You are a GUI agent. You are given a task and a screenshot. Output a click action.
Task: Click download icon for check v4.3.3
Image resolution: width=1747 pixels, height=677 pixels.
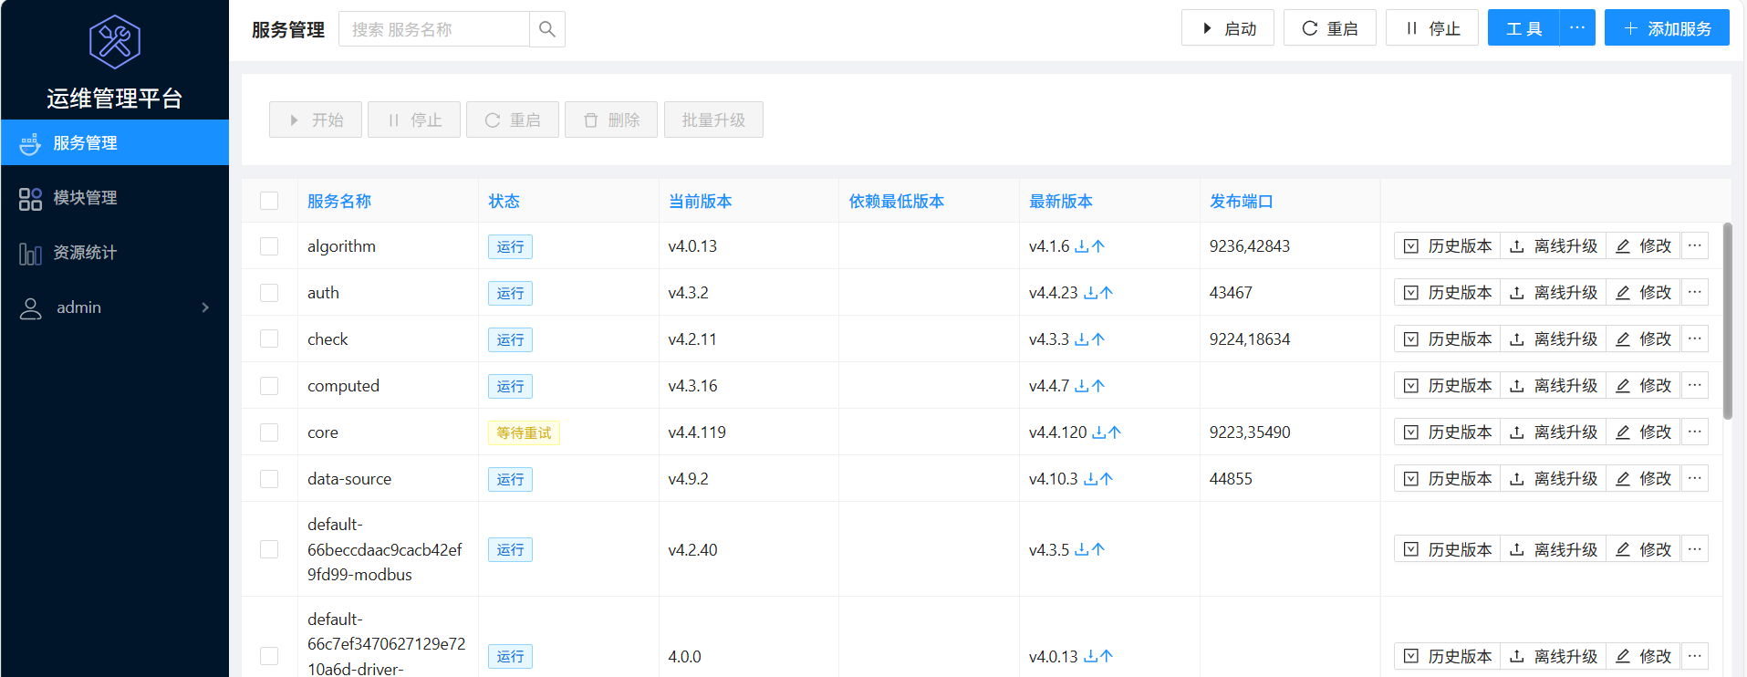tap(1082, 339)
